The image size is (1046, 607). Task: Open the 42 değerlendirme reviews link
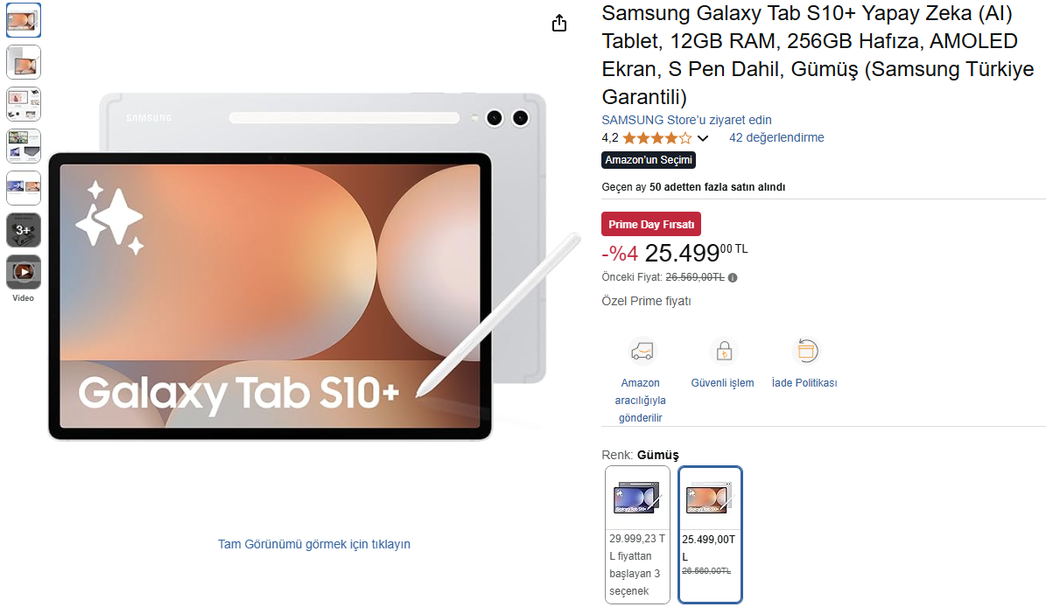[776, 138]
